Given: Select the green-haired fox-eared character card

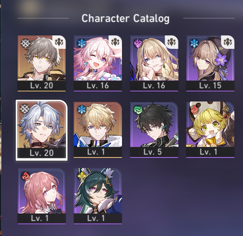Looking at the screenshot, I should click(x=98, y=196).
